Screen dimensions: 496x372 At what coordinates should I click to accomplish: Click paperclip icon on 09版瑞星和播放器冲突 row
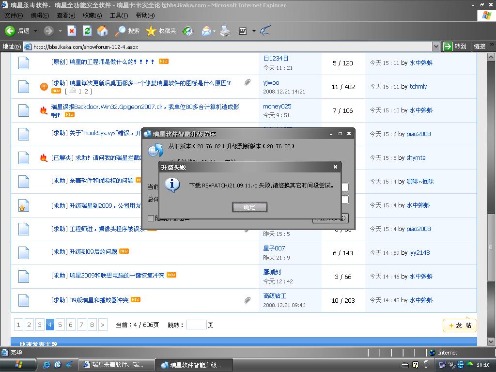[x=248, y=300]
